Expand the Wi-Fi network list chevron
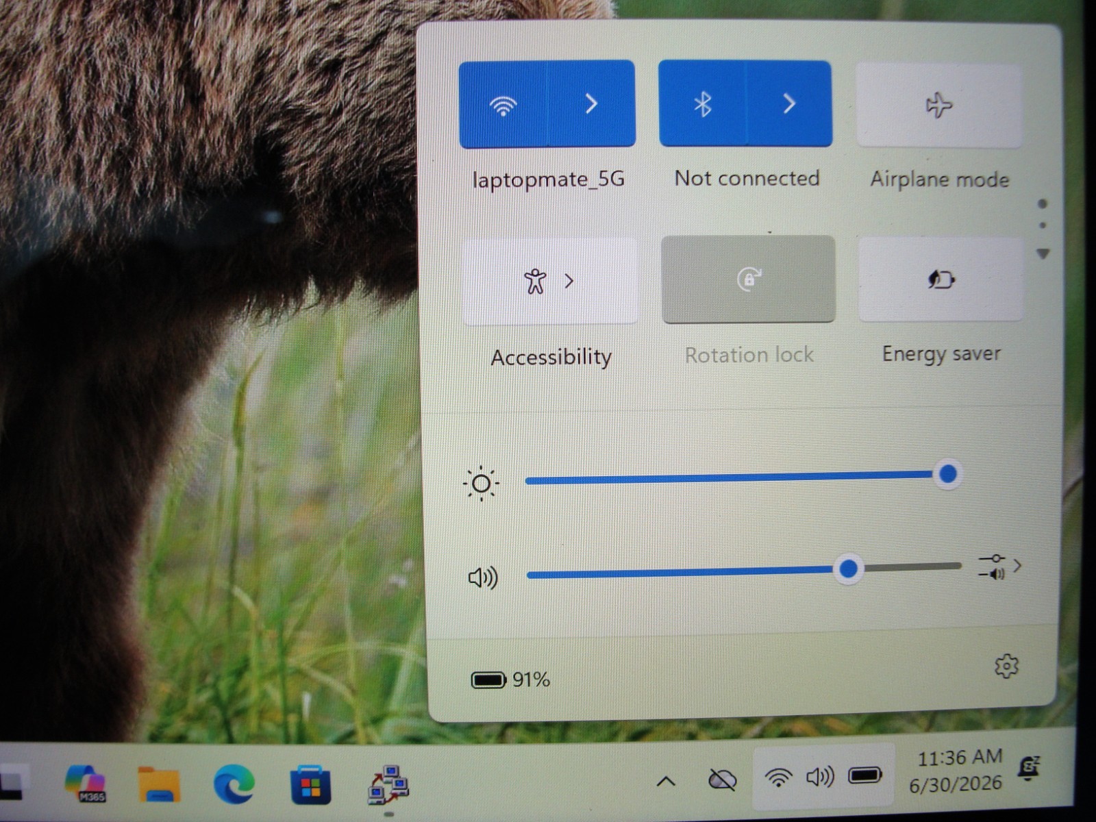 [592, 103]
